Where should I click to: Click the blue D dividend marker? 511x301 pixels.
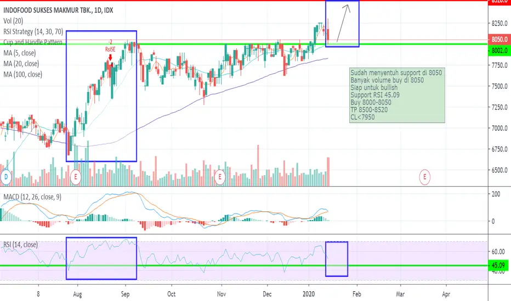point(5,177)
